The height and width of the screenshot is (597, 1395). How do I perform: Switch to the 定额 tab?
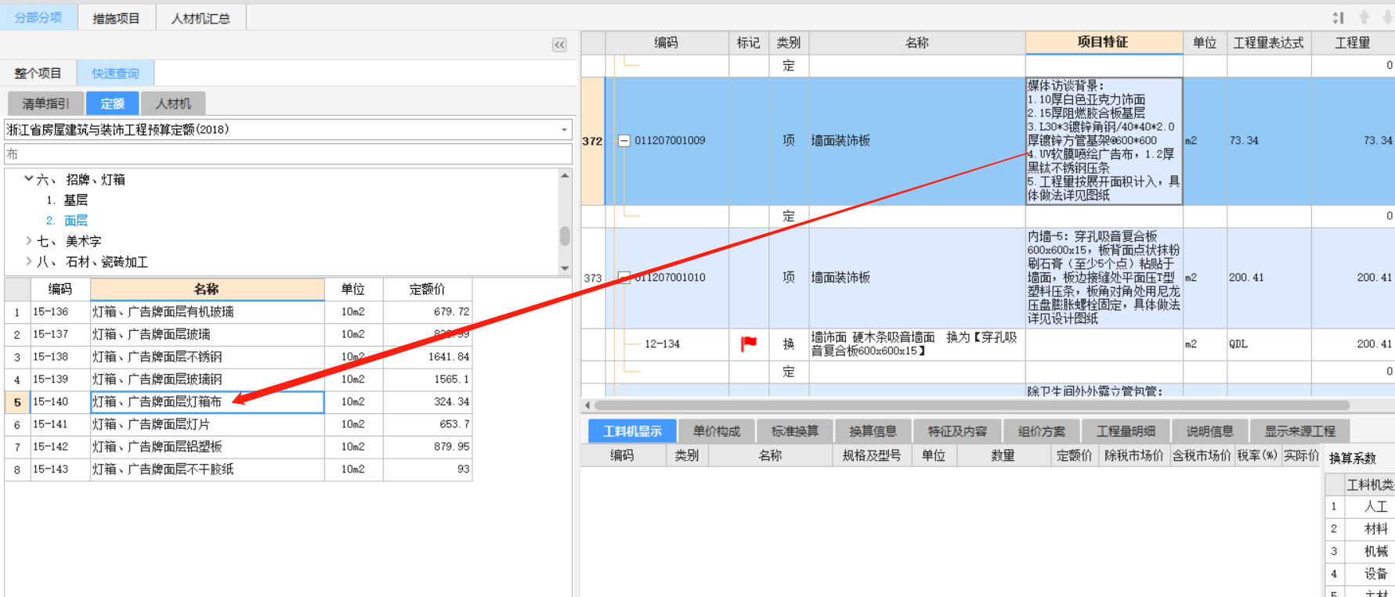pos(112,103)
